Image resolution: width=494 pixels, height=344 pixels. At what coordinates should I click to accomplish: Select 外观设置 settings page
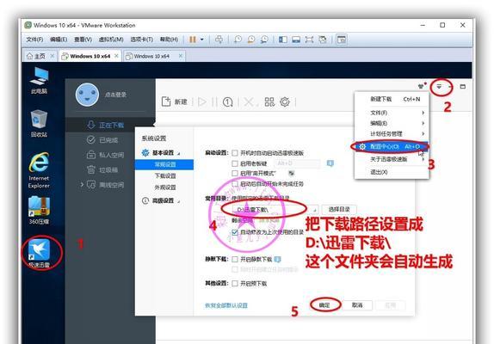(x=164, y=187)
